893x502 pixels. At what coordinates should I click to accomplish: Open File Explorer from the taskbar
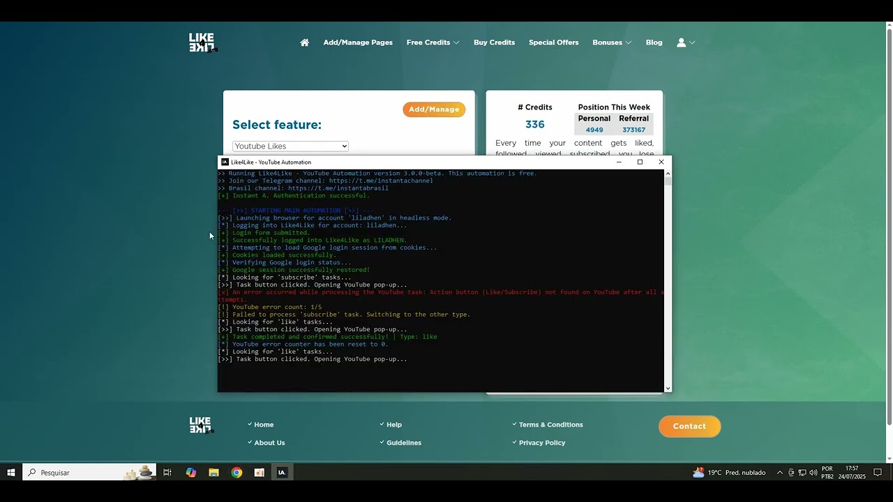point(213,473)
